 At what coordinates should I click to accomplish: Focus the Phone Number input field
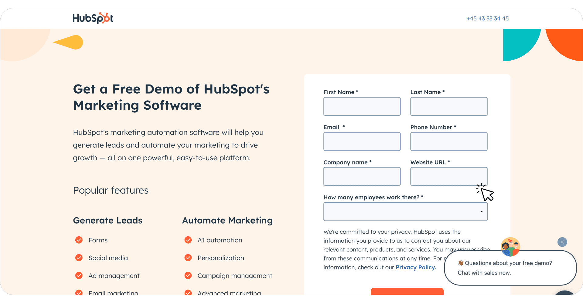pos(449,142)
